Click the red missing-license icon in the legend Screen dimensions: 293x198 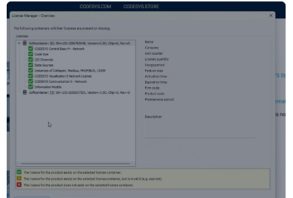point(19,185)
